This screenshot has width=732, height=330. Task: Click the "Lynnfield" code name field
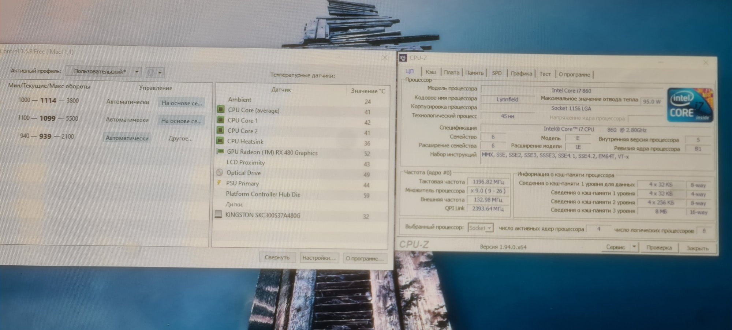point(507,99)
